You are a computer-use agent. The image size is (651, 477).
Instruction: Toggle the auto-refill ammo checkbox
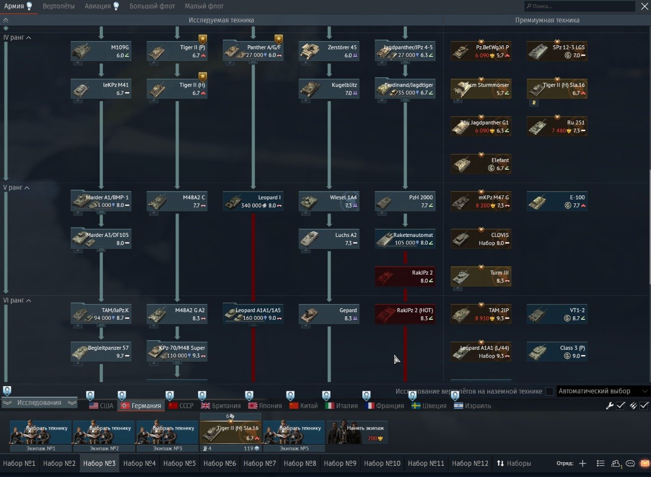click(644, 405)
